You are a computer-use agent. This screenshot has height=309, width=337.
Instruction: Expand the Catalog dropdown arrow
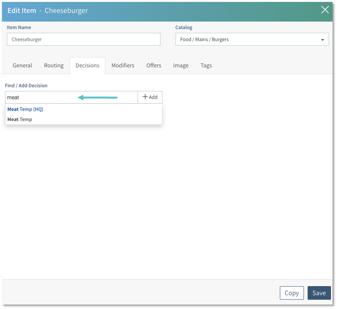pos(322,40)
